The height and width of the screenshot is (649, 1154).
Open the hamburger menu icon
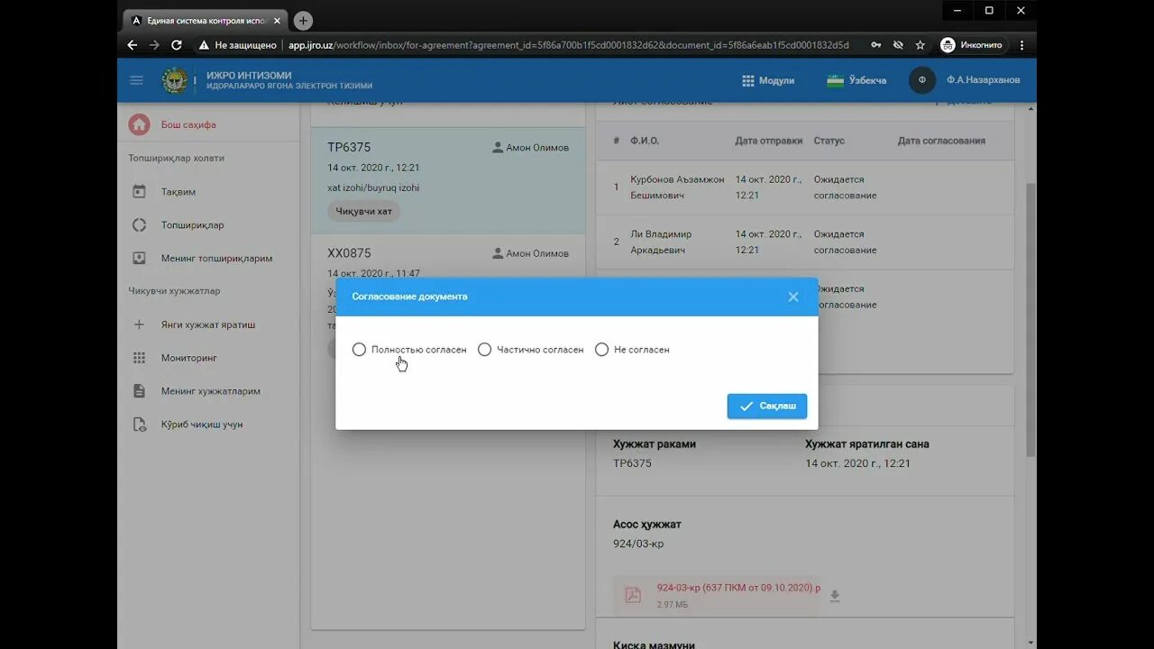tap(136, 80)
